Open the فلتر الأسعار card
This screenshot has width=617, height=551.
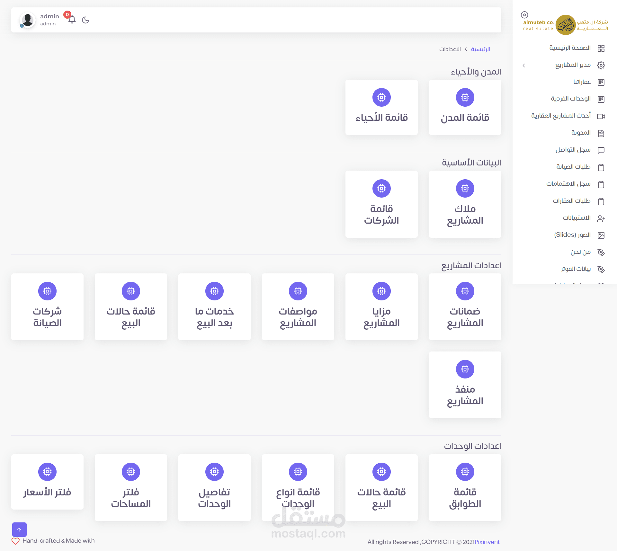[x=47, y=482]
